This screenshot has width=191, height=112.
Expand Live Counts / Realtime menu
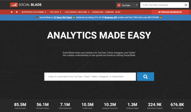[x=77, y=12]
